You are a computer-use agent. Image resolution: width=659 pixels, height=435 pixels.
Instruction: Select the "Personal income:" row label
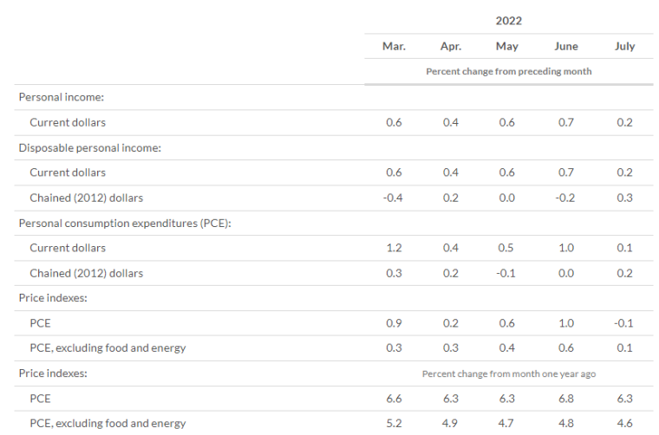click(62, 97)
